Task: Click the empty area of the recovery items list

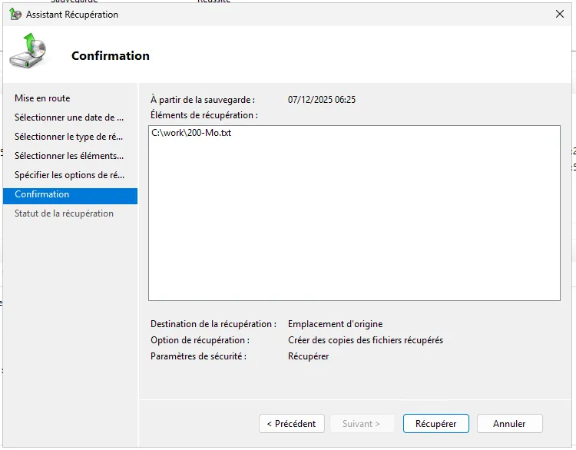Action: tap(353, 223)
